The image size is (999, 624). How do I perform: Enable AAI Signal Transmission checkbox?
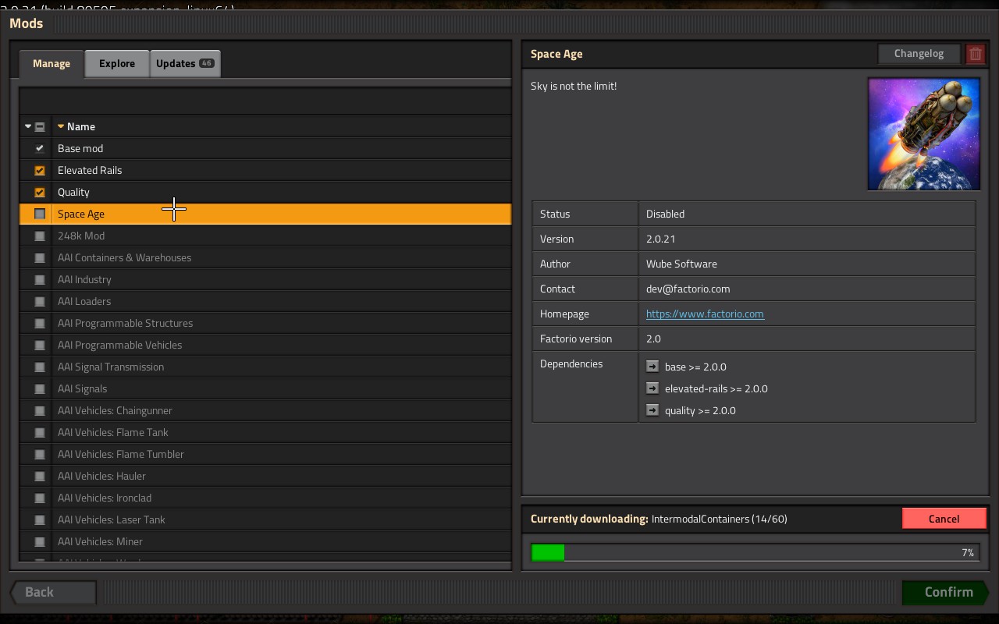click(40, 367)
